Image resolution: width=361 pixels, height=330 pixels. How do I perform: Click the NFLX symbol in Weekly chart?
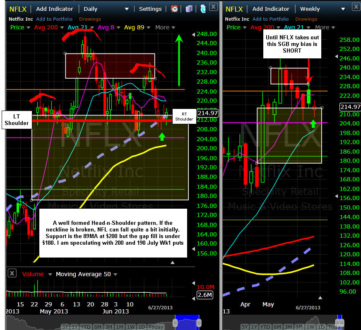[x=234, y=9]
